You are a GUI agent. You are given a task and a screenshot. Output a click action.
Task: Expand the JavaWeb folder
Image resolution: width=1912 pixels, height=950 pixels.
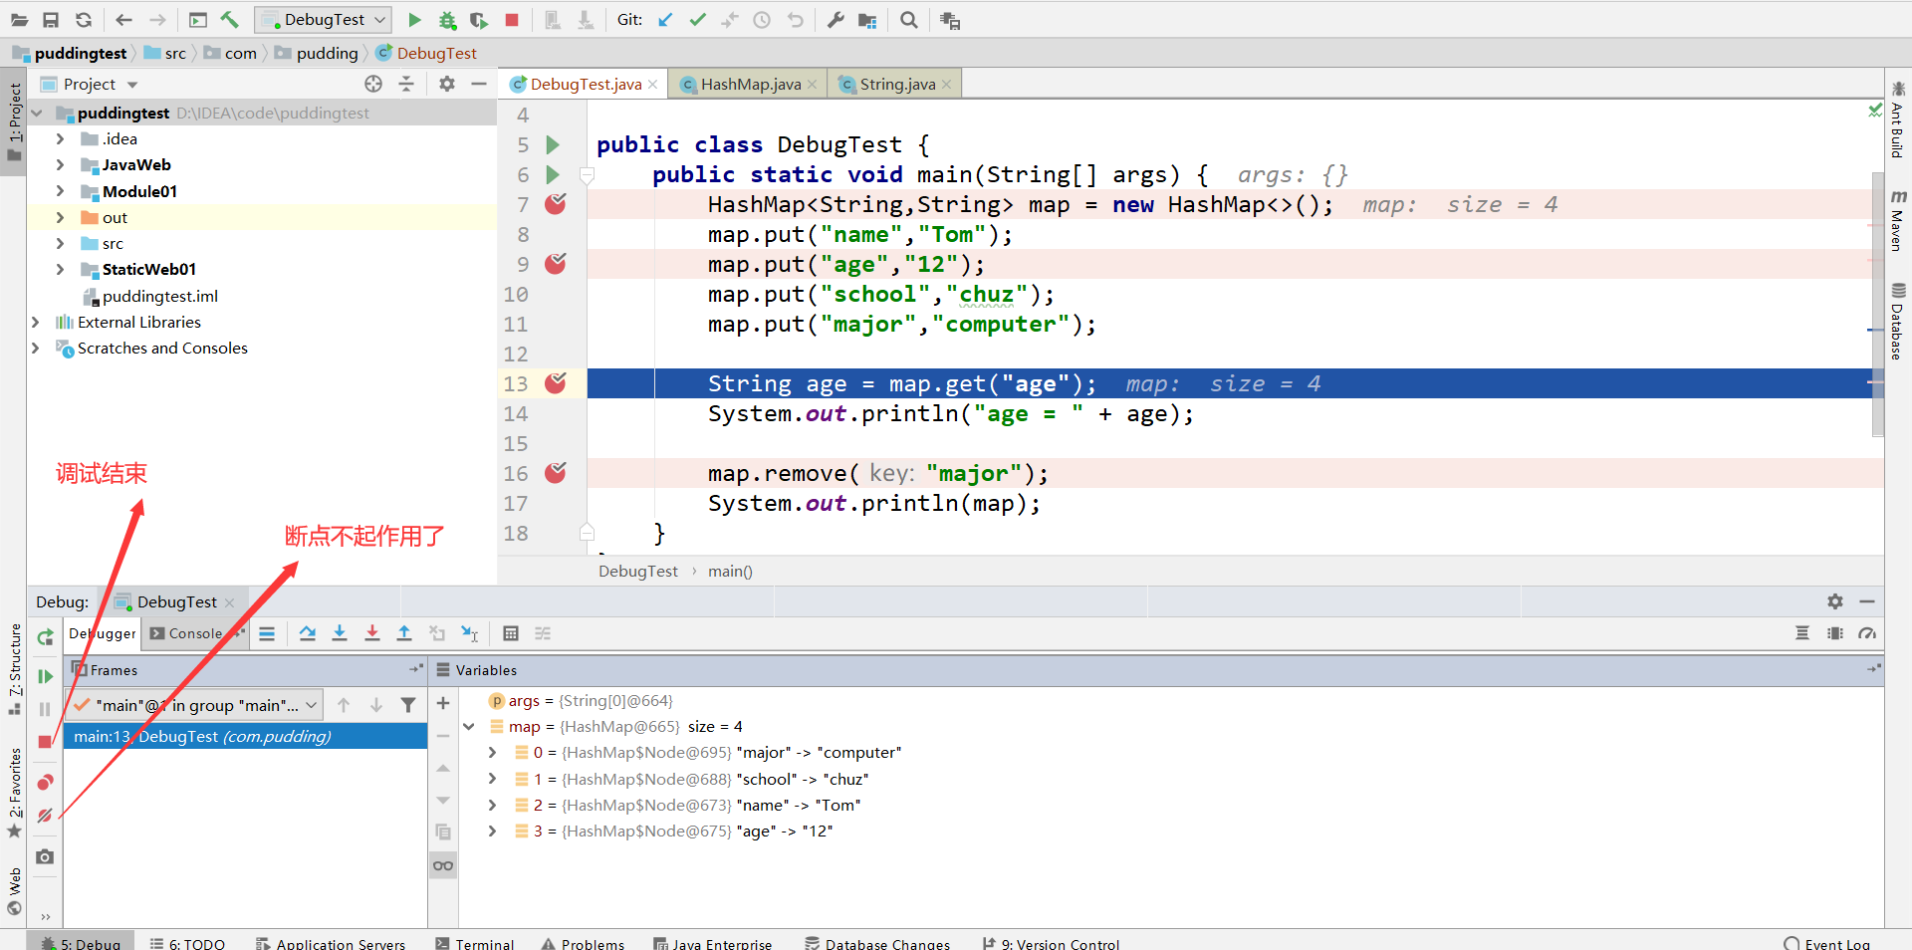coord(60,165)
